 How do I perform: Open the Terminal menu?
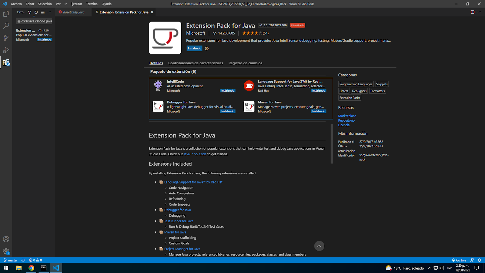(92, 4)
